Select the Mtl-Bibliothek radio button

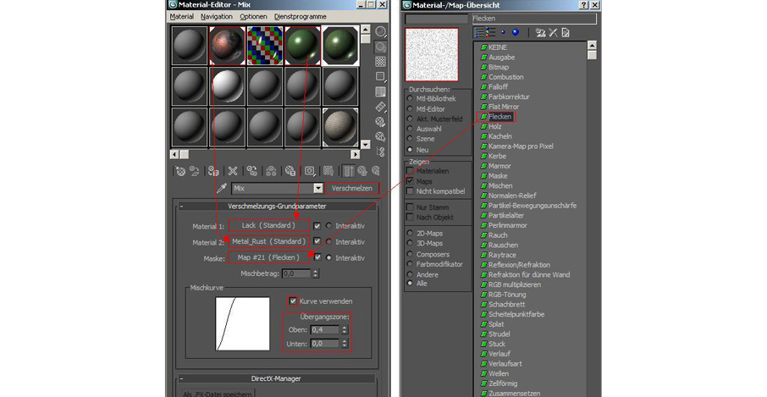411,98
